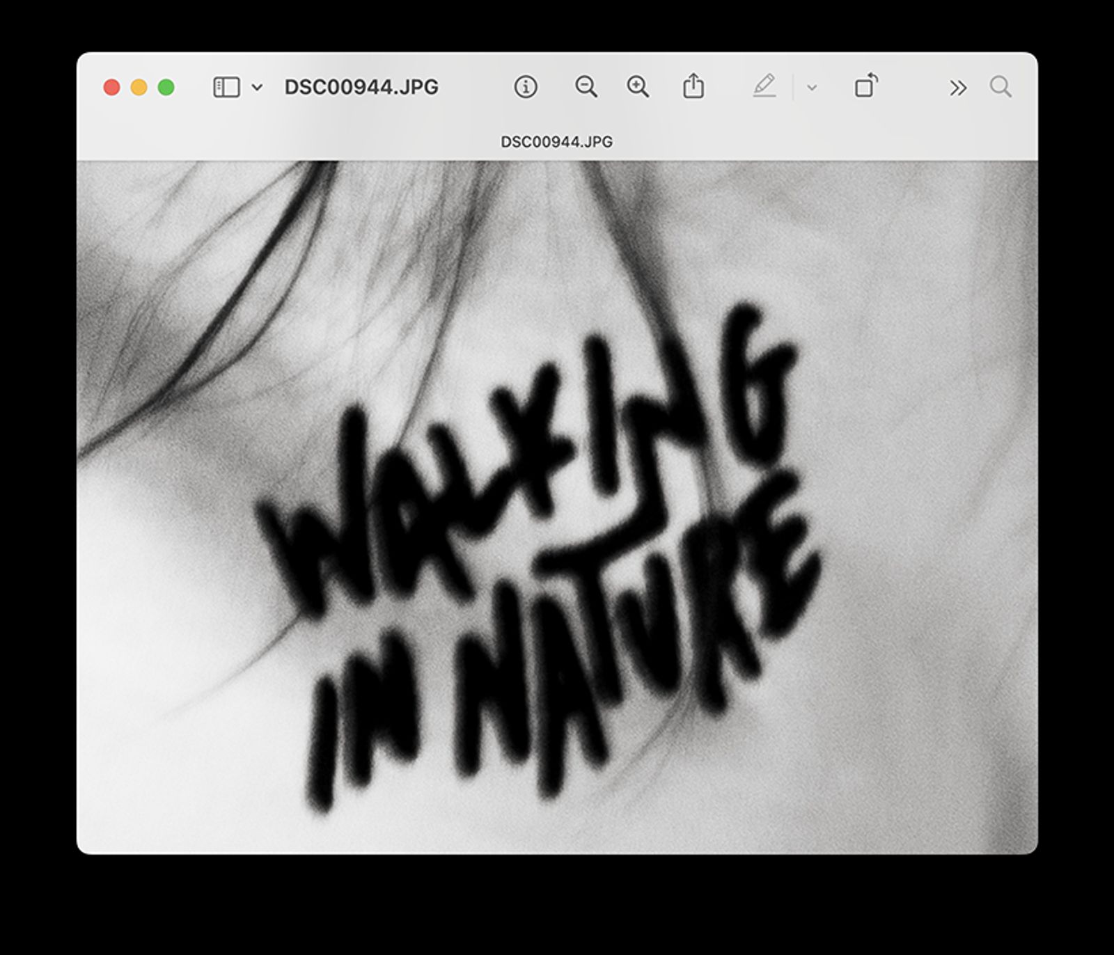The width and height of the screenshot is (1114, 955).
Task: Toggle the sidebar view icon
Action: (x=226, y=87)
